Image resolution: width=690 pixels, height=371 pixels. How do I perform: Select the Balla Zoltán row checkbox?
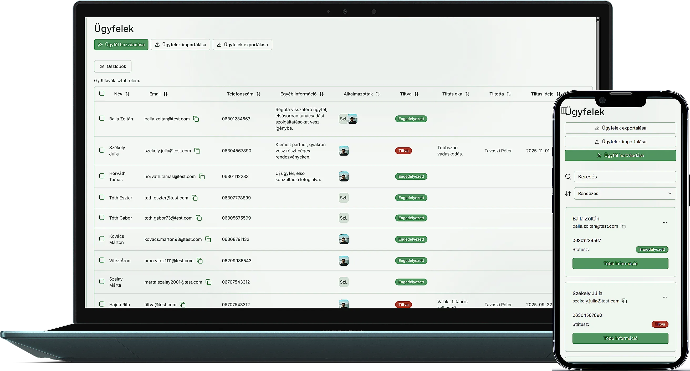click(102, 118)
